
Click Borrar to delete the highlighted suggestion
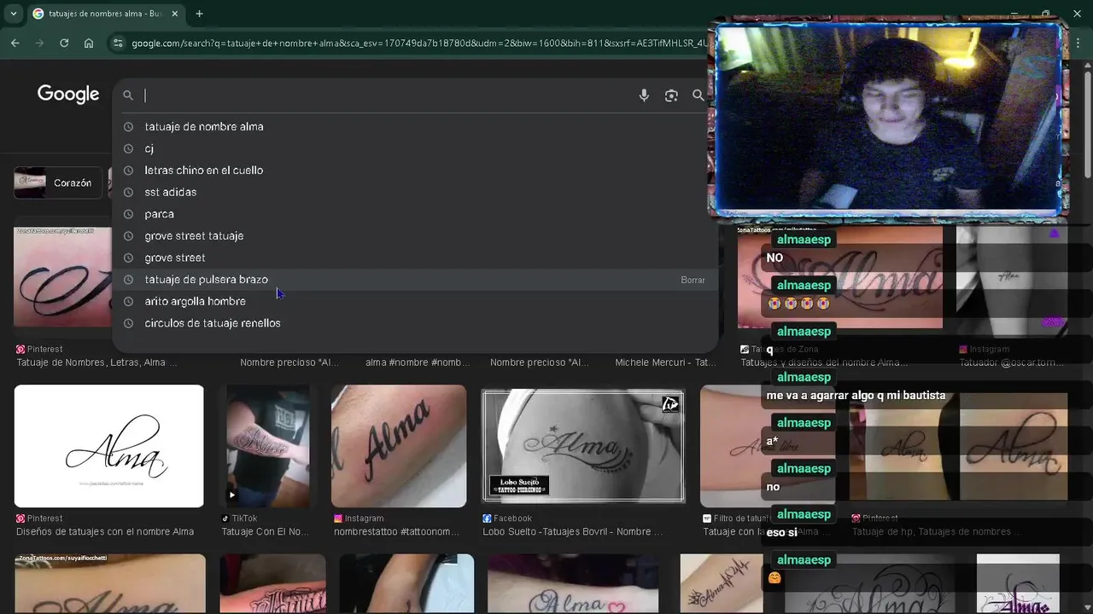(x=693, y=280)
